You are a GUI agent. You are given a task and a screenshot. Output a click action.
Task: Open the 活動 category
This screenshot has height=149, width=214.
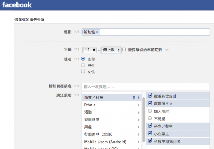(x=112, y=112)
